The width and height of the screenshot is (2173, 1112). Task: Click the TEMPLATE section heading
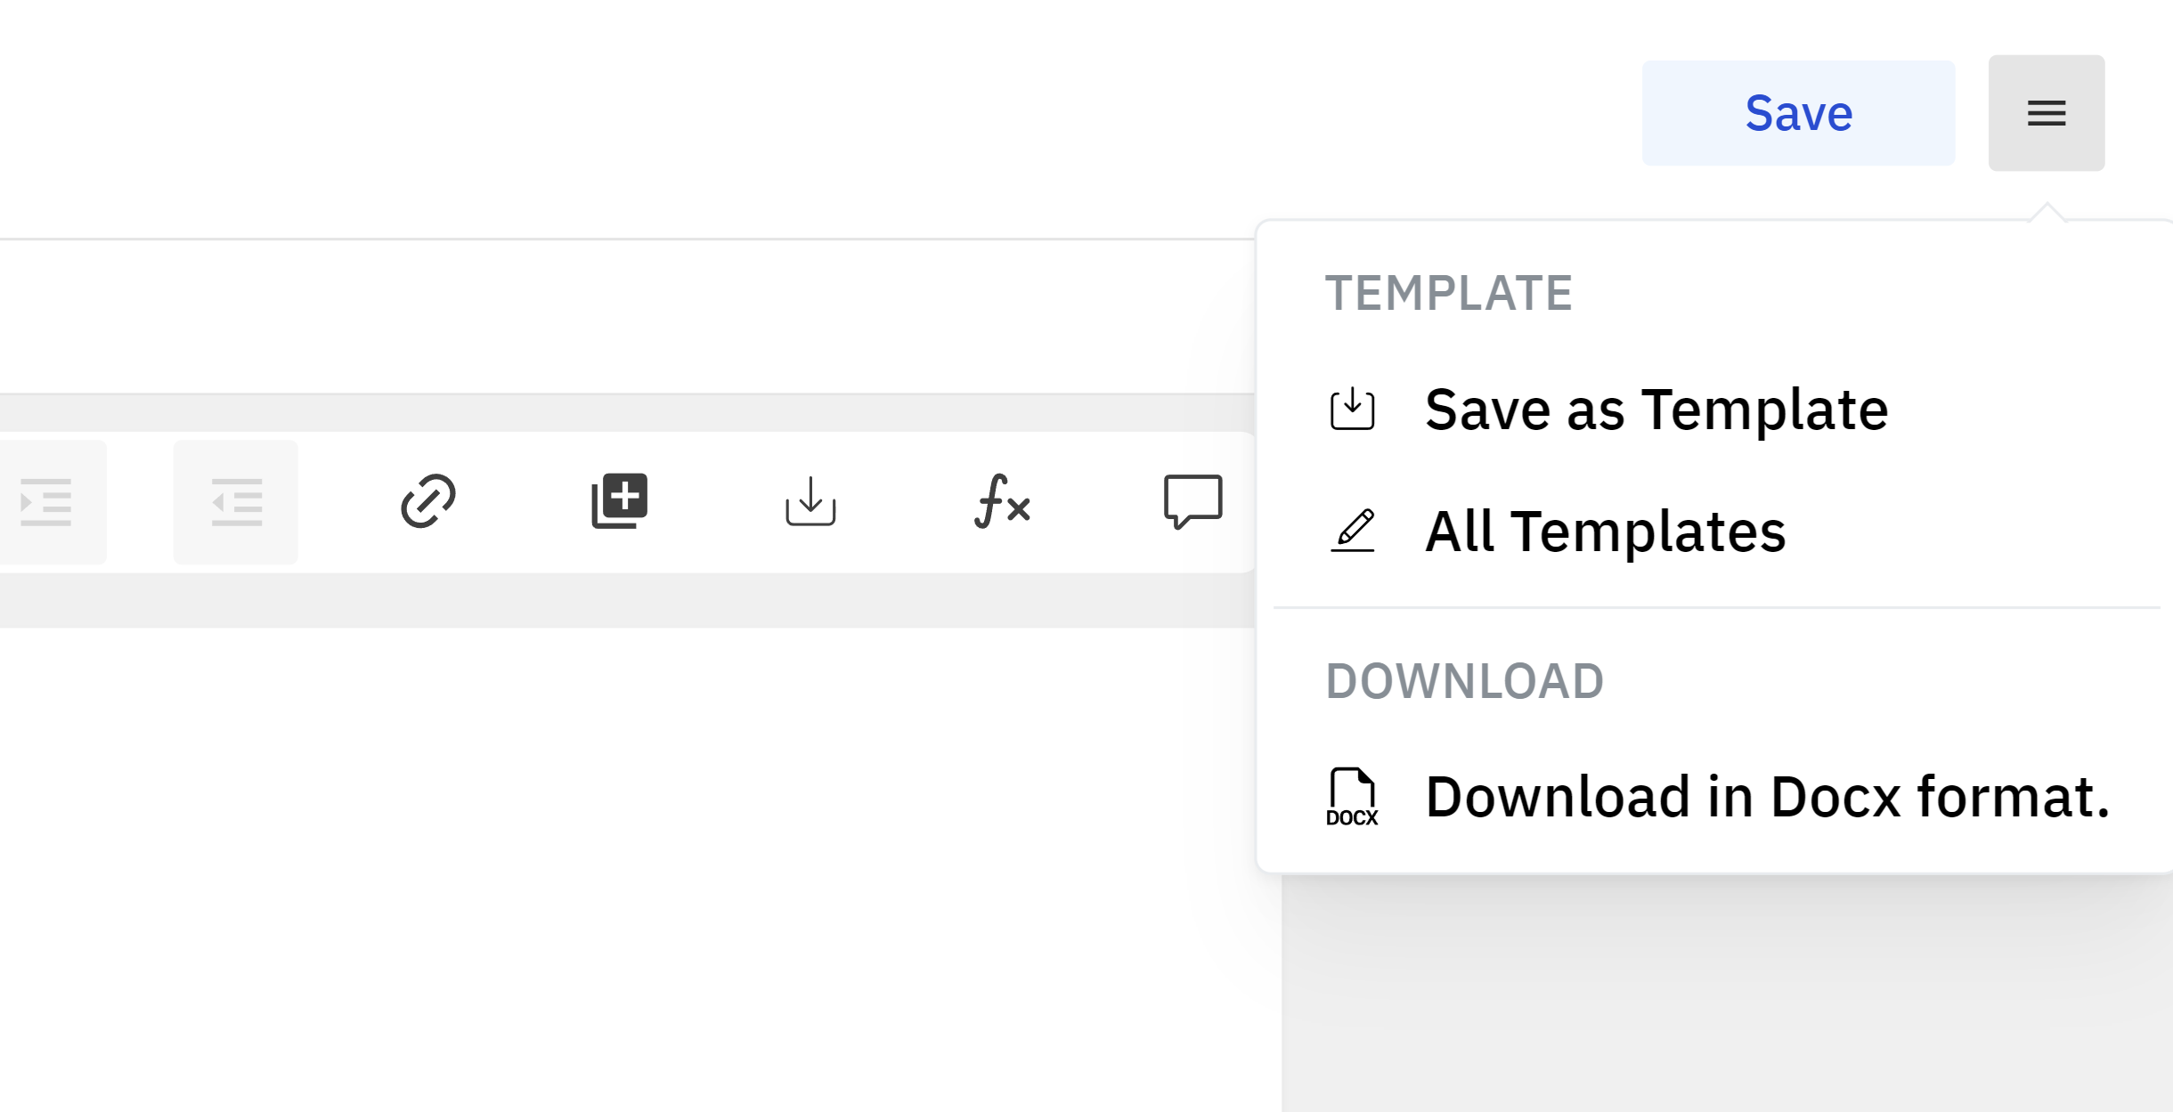click(x=1449, y=293)
